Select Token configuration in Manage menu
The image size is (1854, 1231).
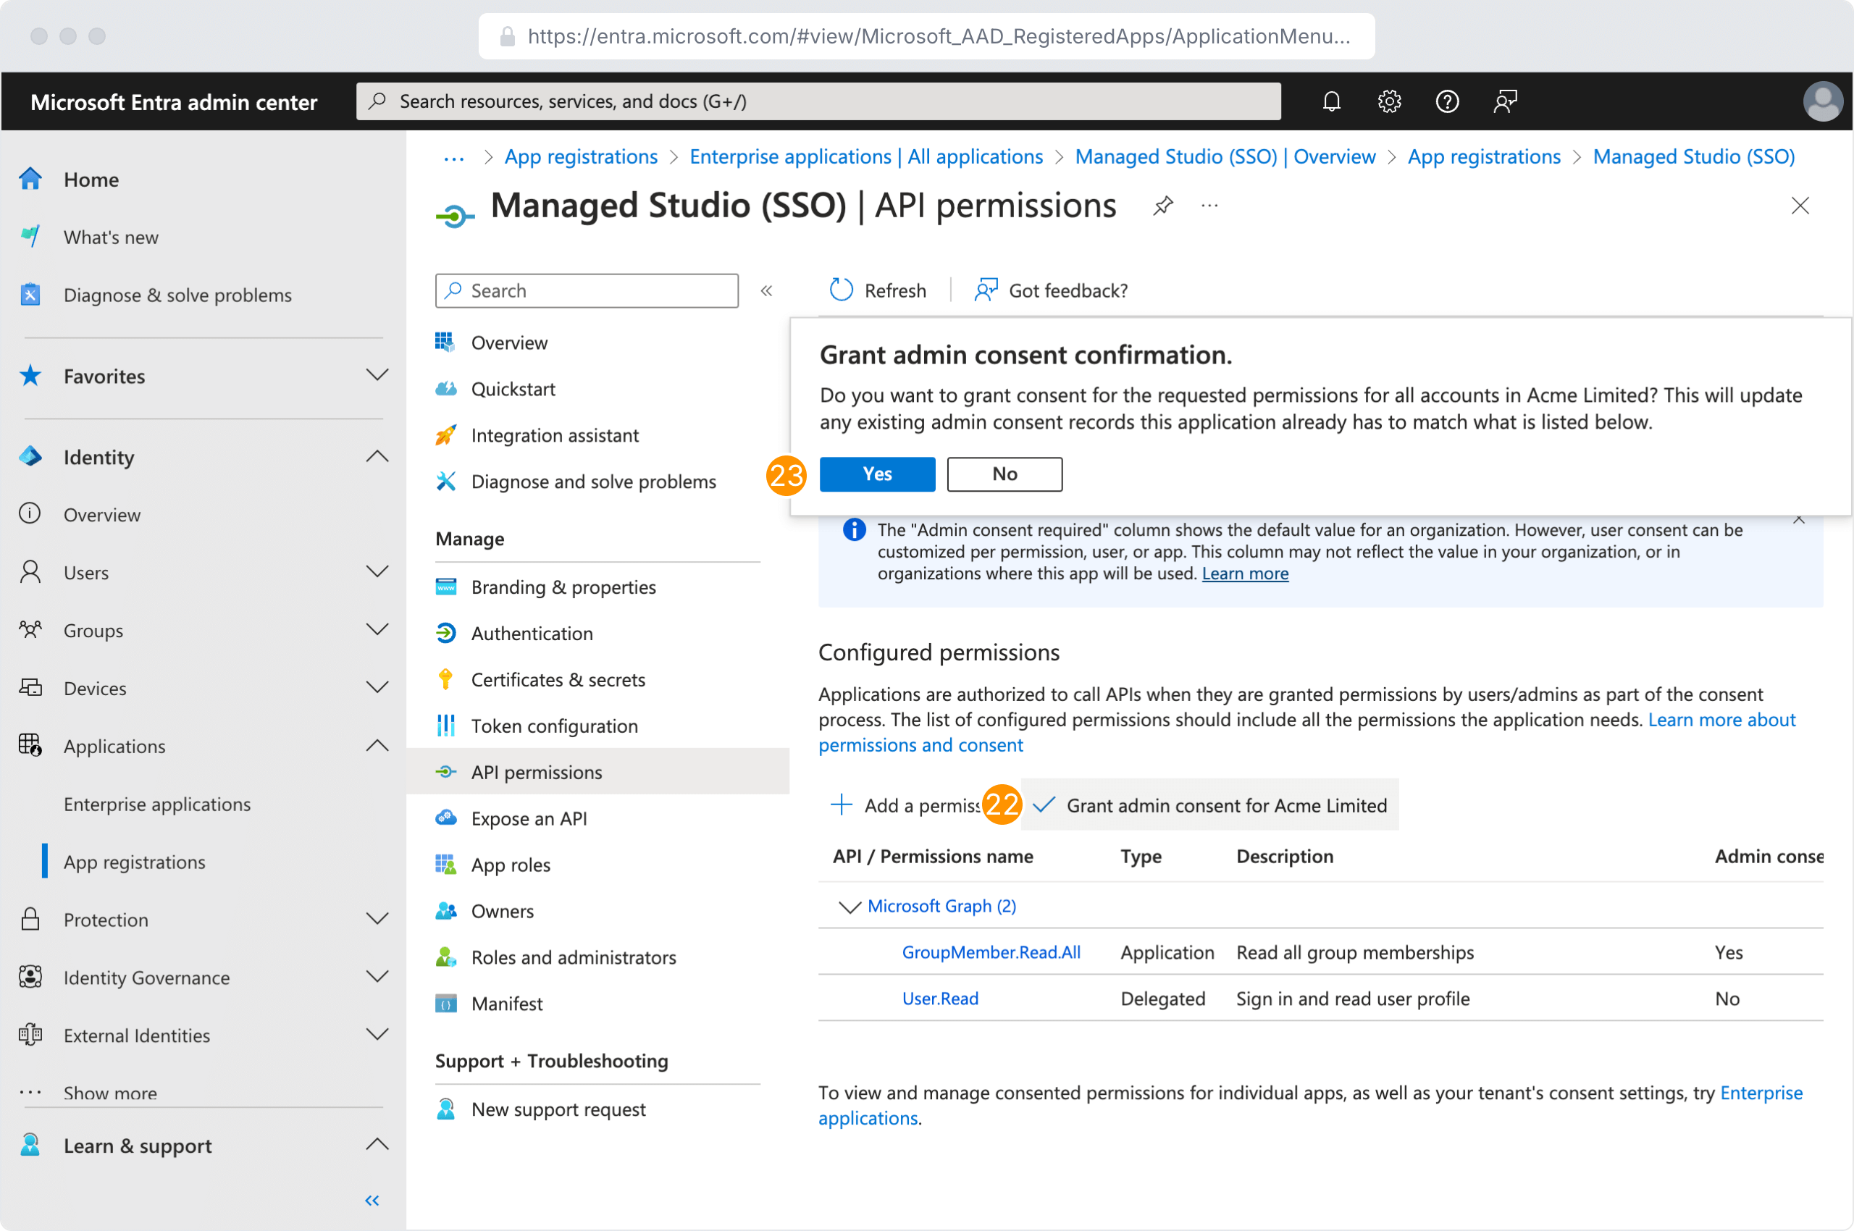point(553,726)
